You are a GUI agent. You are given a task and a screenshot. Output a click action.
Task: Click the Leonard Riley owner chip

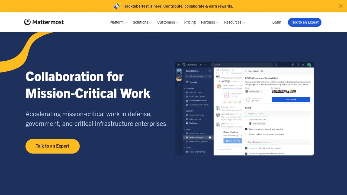tap(254, 92)
